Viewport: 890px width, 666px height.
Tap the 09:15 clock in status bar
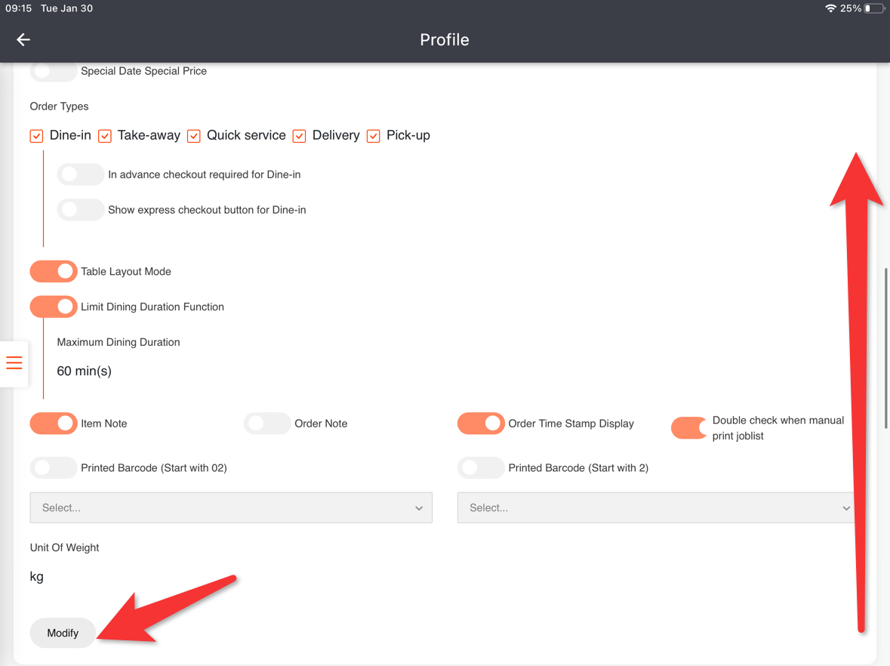(x=18, y=8)
